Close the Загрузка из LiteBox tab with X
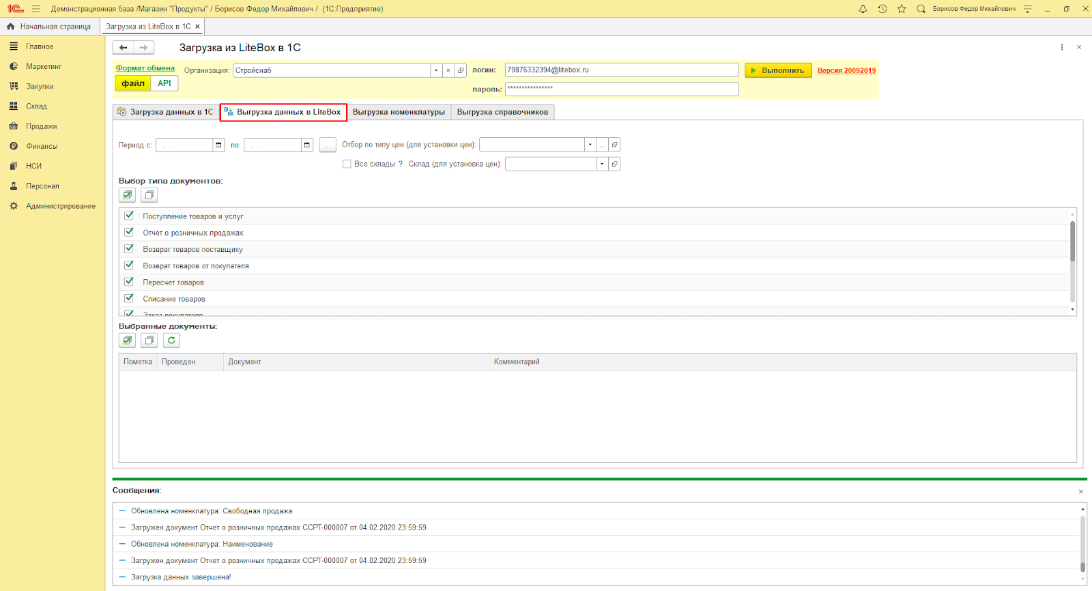Image resolution: width=1092 pixels, height=591 pixels. click(197, 27)
